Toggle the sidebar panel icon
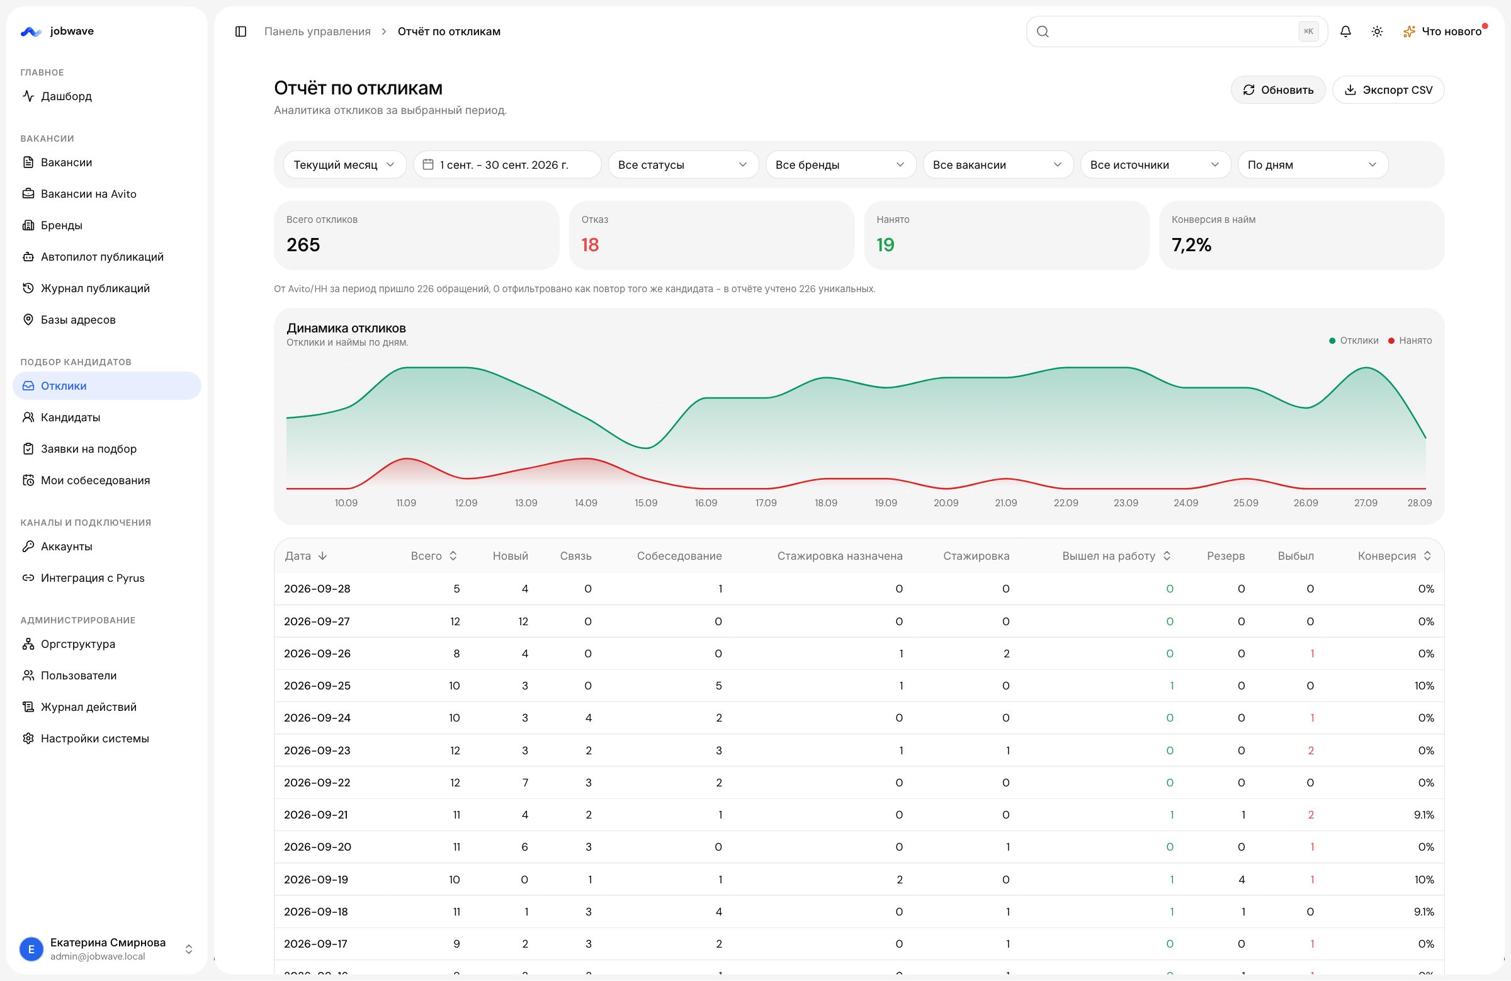 [x=241, y=31]
